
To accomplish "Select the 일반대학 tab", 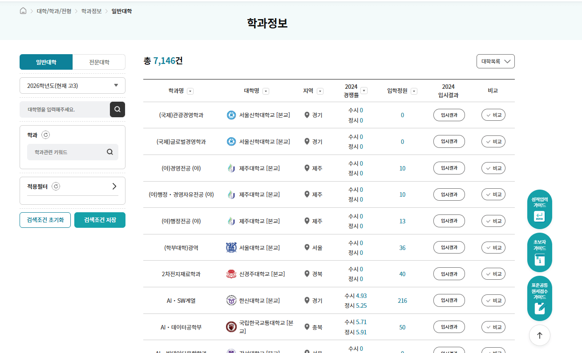I will tap(46, 62).
